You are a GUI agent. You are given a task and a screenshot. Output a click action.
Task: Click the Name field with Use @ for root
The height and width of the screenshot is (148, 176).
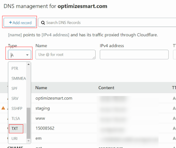click(66, 55)
